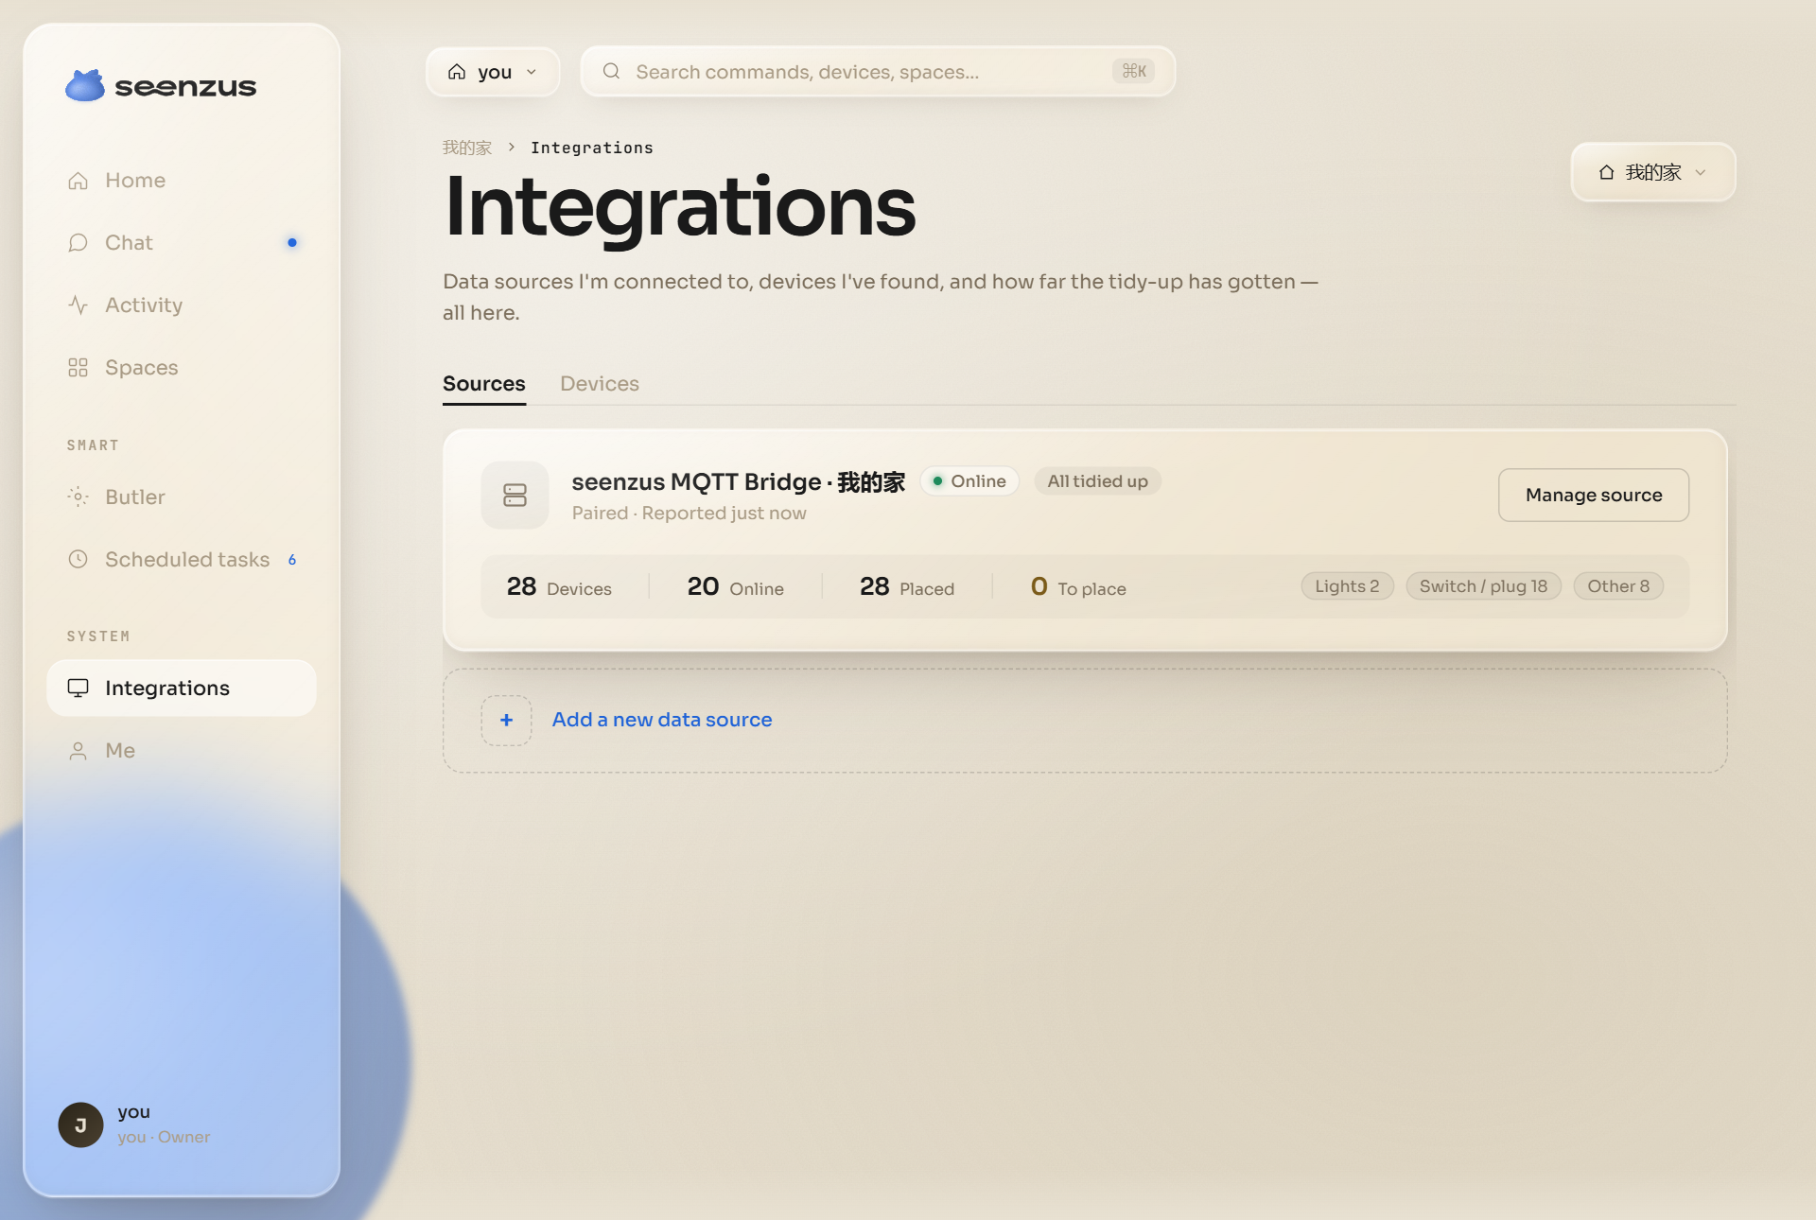Viewport: 1816px width, 1220px height.
Task: Click the 28 Placed stat
Action: [907, 587]
